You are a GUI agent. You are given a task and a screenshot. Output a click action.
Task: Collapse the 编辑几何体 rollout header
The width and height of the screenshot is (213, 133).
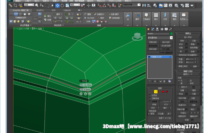(x=188, y=71)
